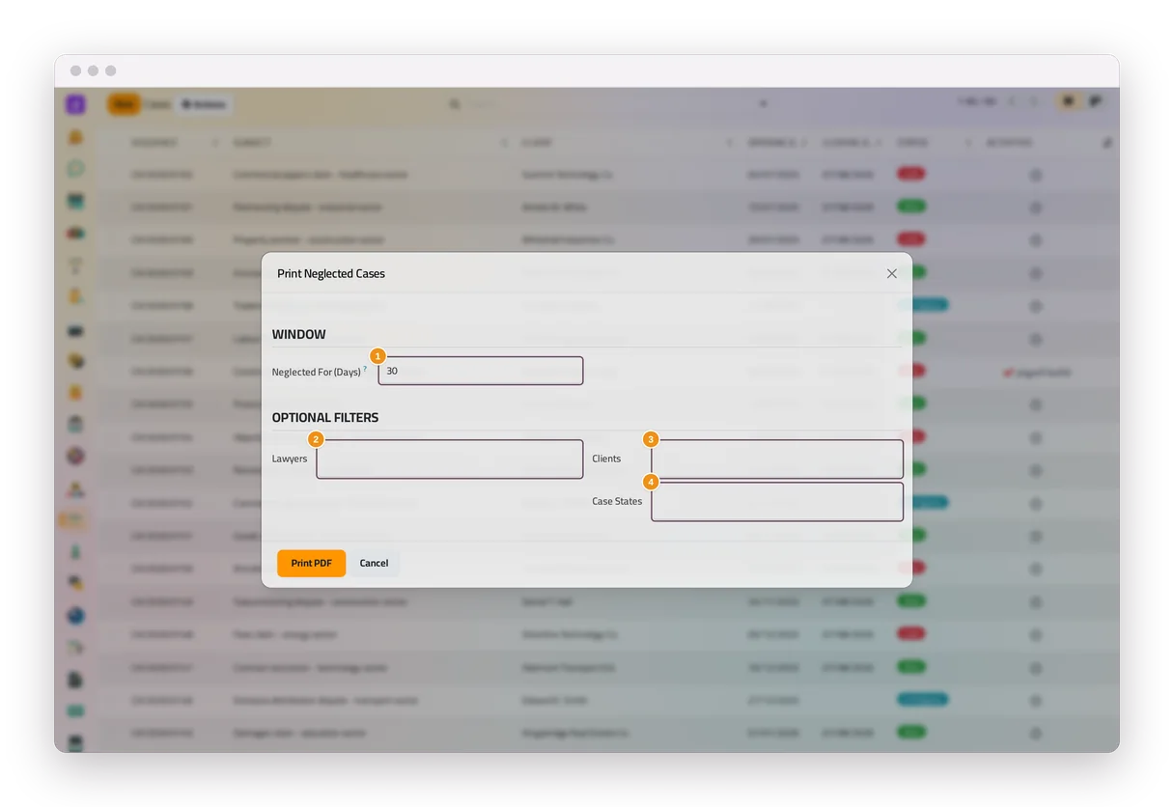The image size is (1174, 807).
Task: Open the Lawyers filter field
Action: click(450, 459)
